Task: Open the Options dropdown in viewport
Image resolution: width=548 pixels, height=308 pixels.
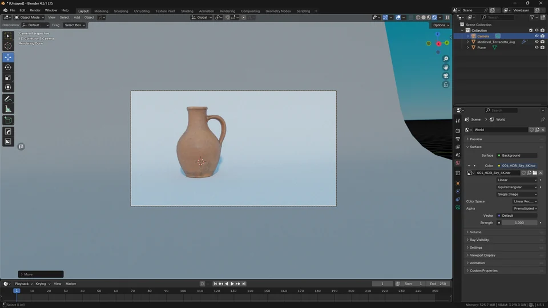Action: (x=441, y=25)
